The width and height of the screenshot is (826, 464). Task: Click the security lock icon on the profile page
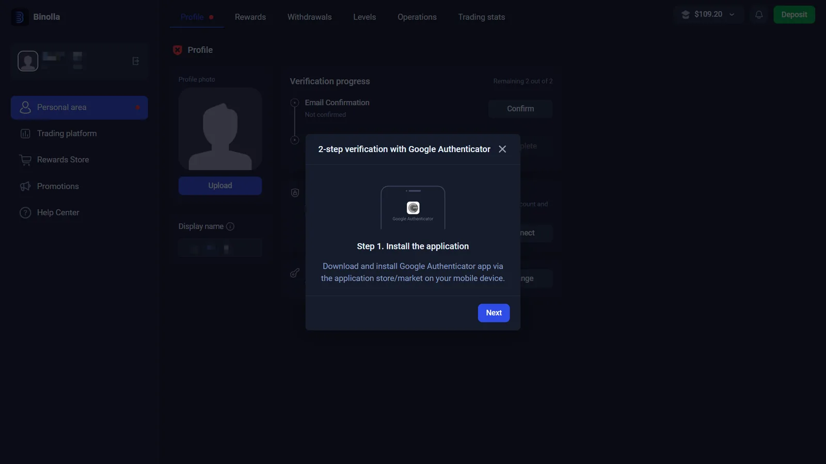click(295, 193)
